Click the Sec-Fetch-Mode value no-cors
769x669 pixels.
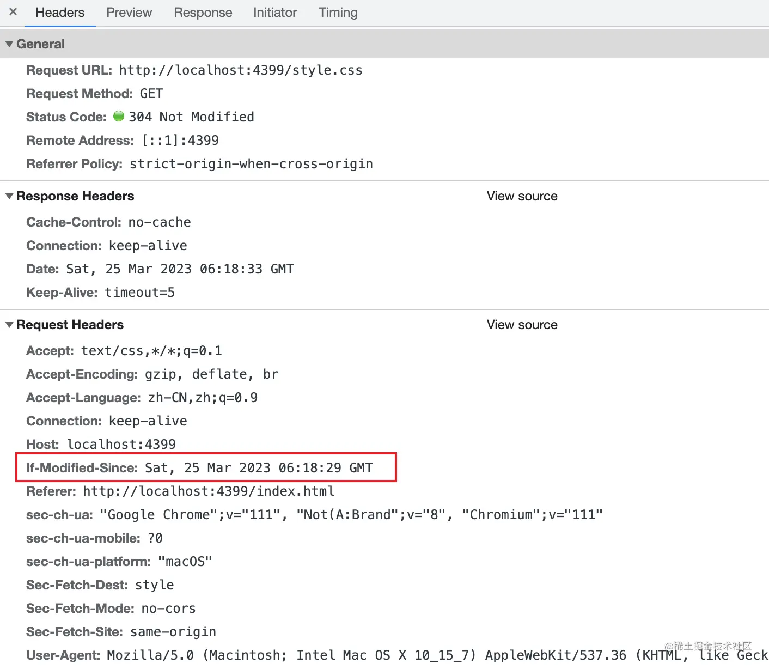(168, 609)
